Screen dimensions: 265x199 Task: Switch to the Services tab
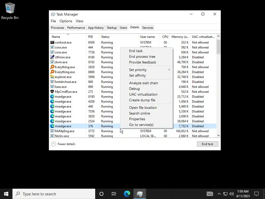pyautogui.click(x=148, y=27)
